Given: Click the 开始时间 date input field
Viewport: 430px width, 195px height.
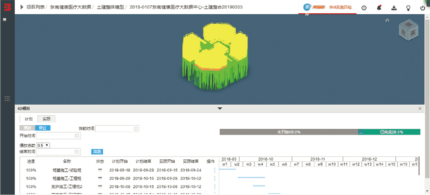Looking at the screenshot, I should pyautogui.click(x=55, y=136).
